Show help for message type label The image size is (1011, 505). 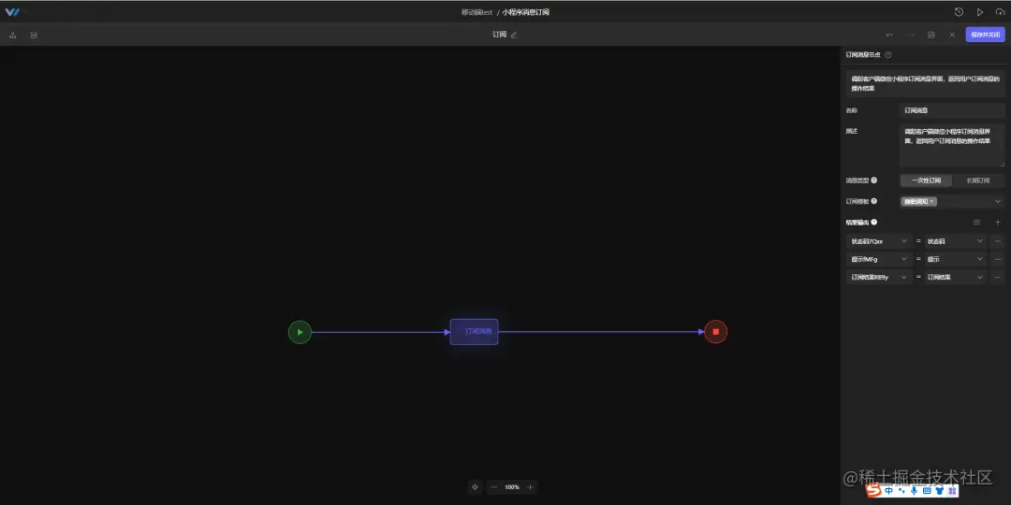pyautogui.click(x=873, y=180)
